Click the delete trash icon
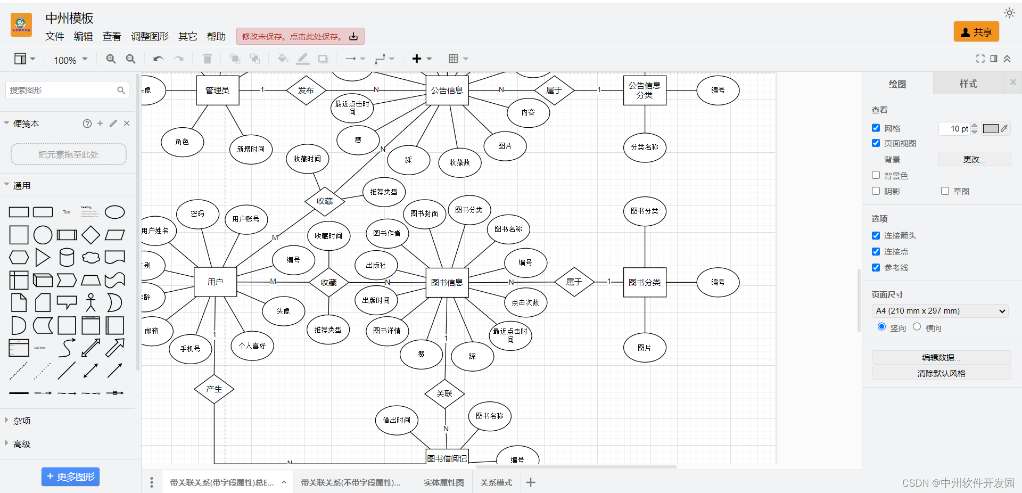The image size is (1022, 493). coord(207,59)
